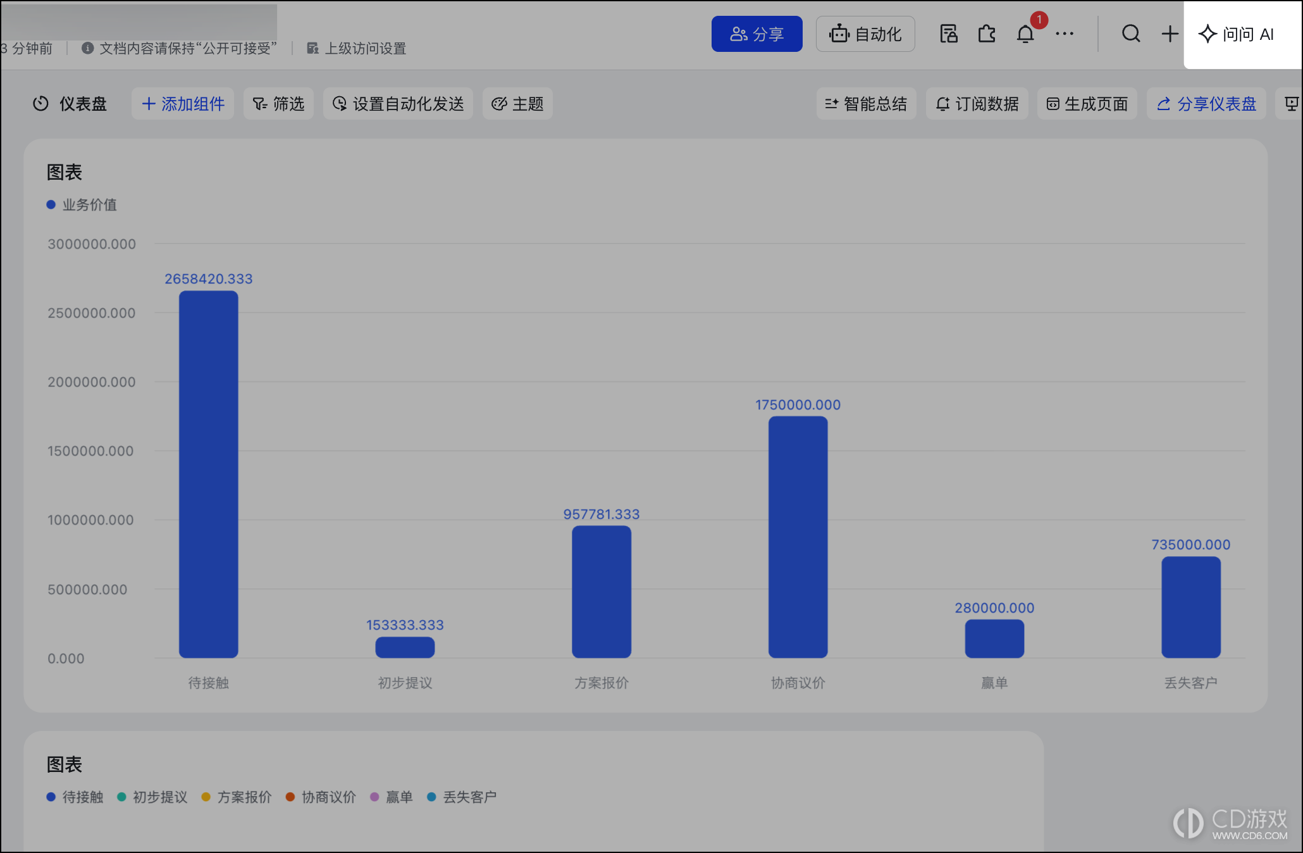Screen dimensions: 1303x853
Task: Click the 协商议价 x-axis label
Action: (798, 683)
